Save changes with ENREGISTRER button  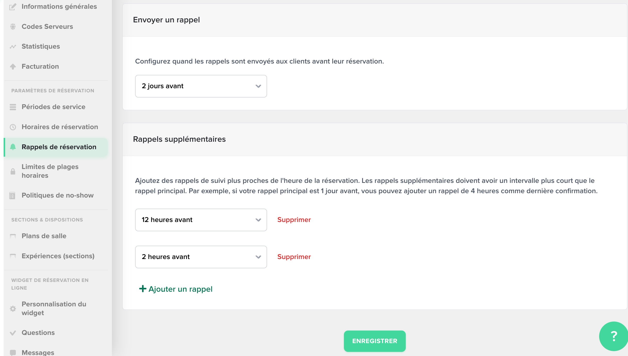coord(375,341)
